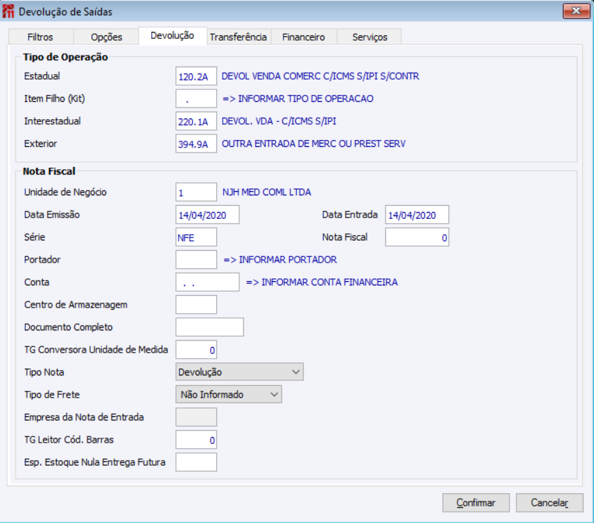594x523 pixels.
Task: Edit the Data Entrada date field
Action: pyautogui.click(x=417, y=215)
